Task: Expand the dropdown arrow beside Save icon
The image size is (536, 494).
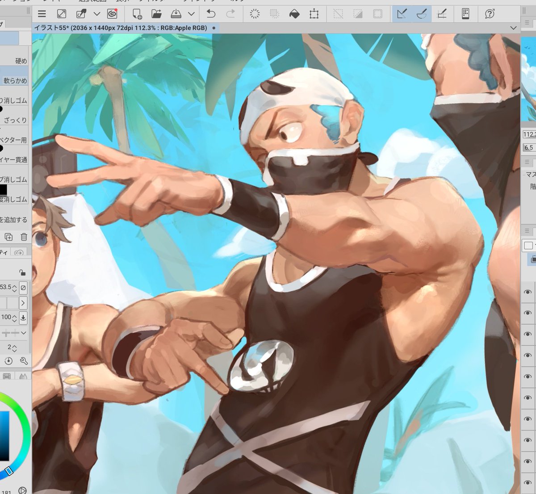Action: (191, 14)
